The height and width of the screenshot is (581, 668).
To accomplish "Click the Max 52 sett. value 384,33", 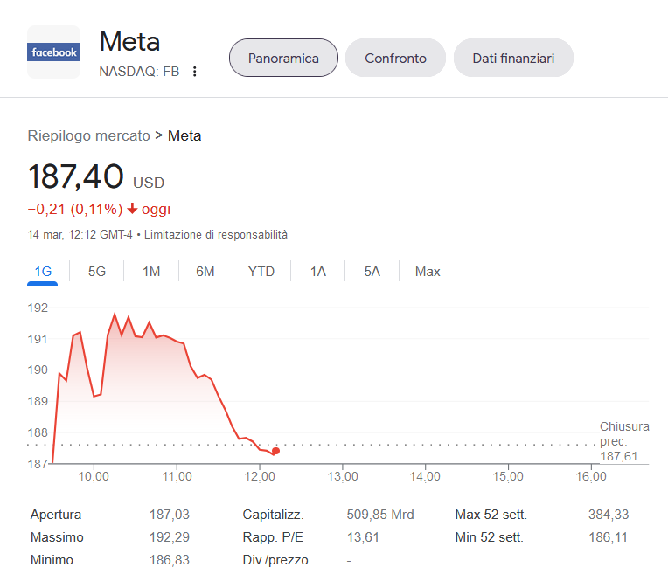I will pos(609,515).
